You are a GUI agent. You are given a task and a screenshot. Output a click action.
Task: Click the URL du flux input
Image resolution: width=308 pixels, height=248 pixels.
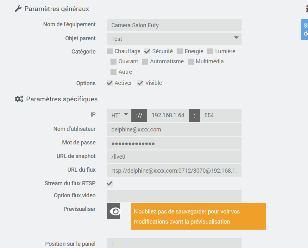(174, 170)
